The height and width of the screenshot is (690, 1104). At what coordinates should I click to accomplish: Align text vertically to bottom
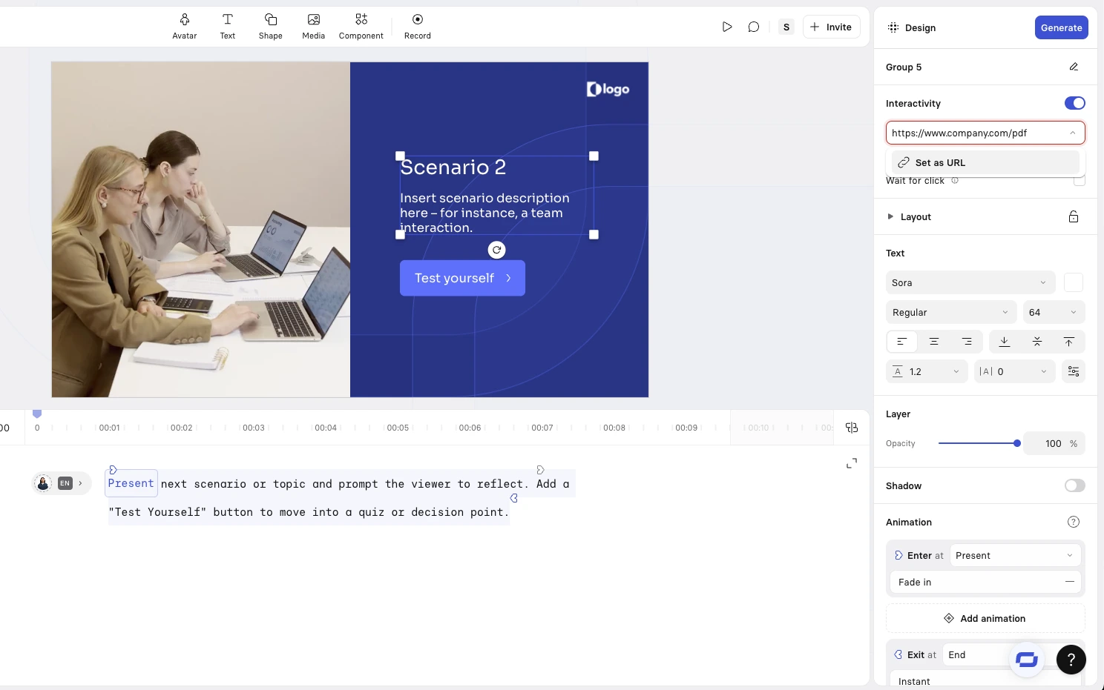(1005, 342)
